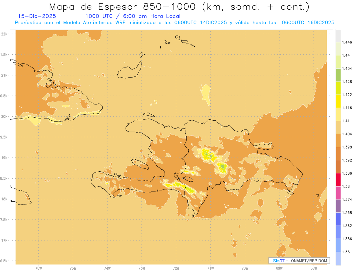
Task: Click the legend value '1.422'
Action: (x=347, y=94)
